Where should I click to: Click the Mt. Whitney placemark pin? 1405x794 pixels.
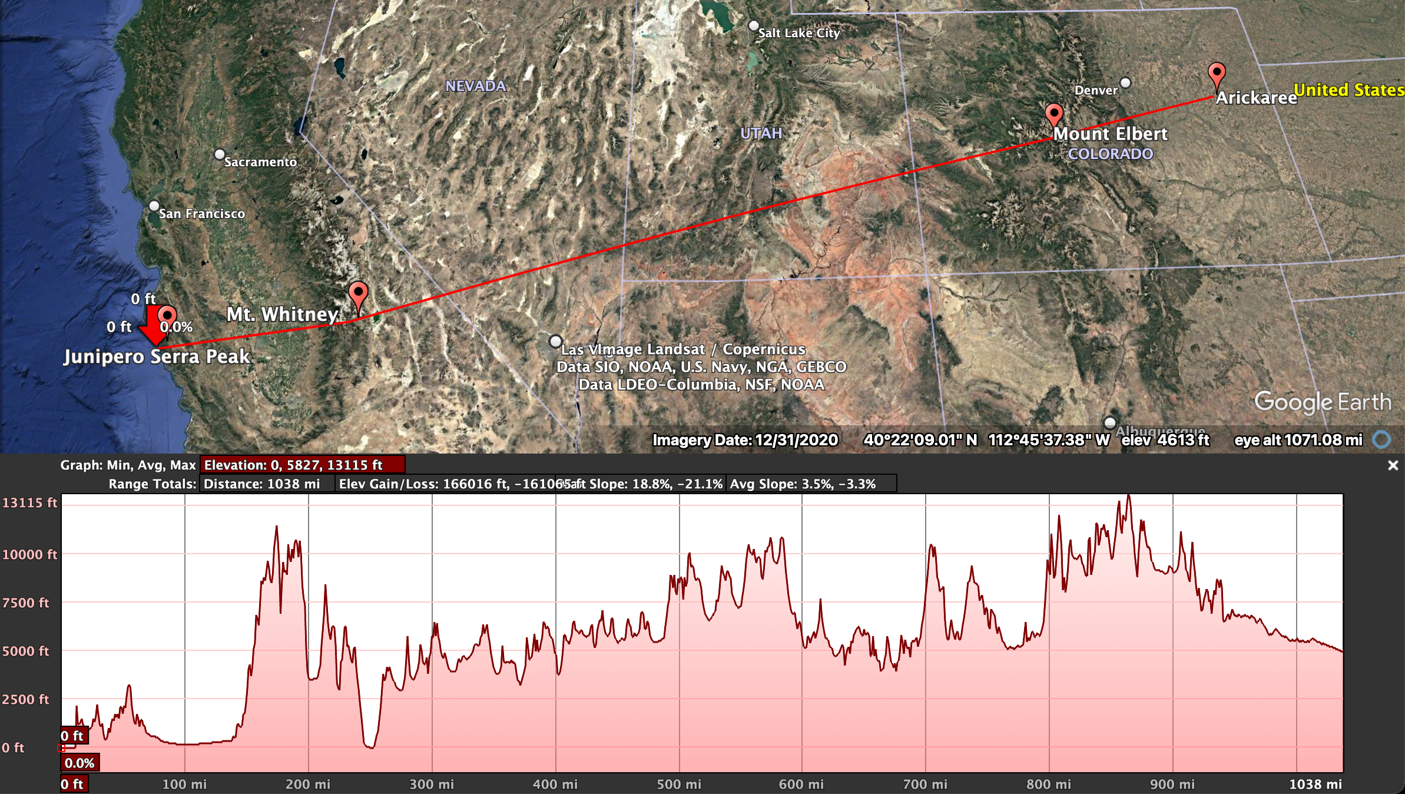click(358, 293)
